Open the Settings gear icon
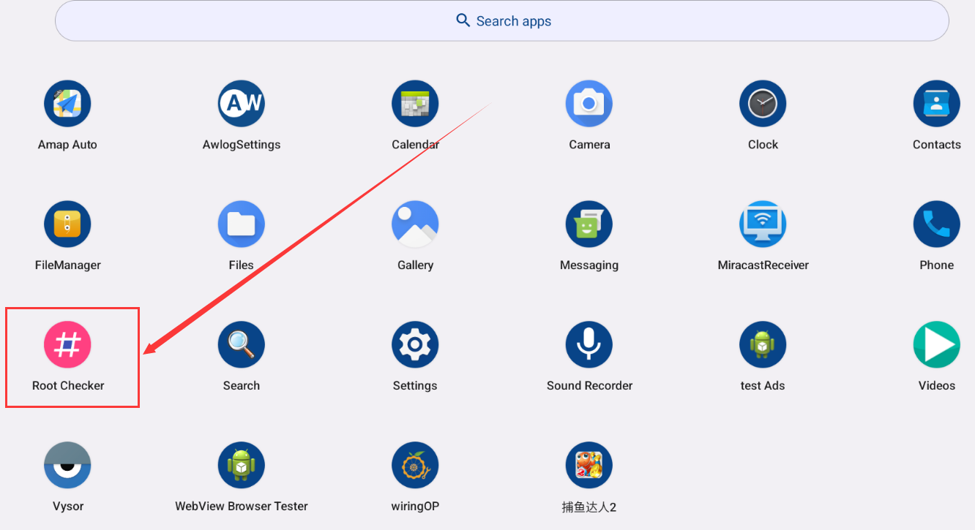Screen dimensions: 975x530 pos(415,344)
